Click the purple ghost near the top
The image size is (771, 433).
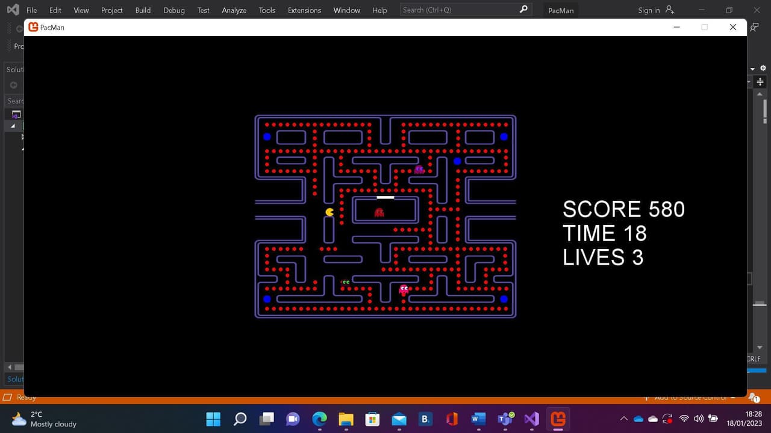(419, 170)
